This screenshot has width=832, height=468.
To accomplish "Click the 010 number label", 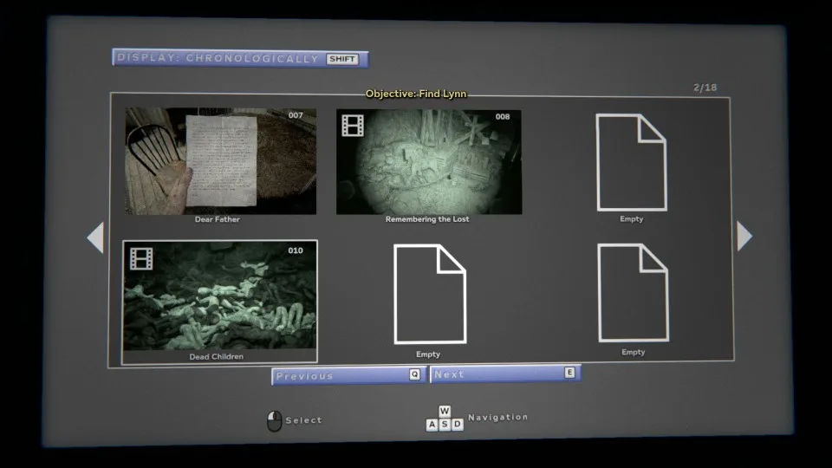I will click(x=296, y=250).
